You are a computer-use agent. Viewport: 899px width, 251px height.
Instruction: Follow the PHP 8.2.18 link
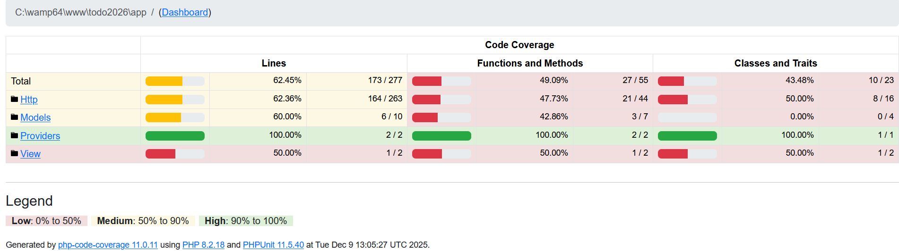[x=203, y=245]
